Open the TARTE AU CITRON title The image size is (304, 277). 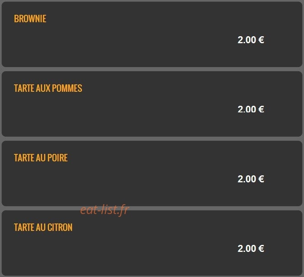[43, 227]
